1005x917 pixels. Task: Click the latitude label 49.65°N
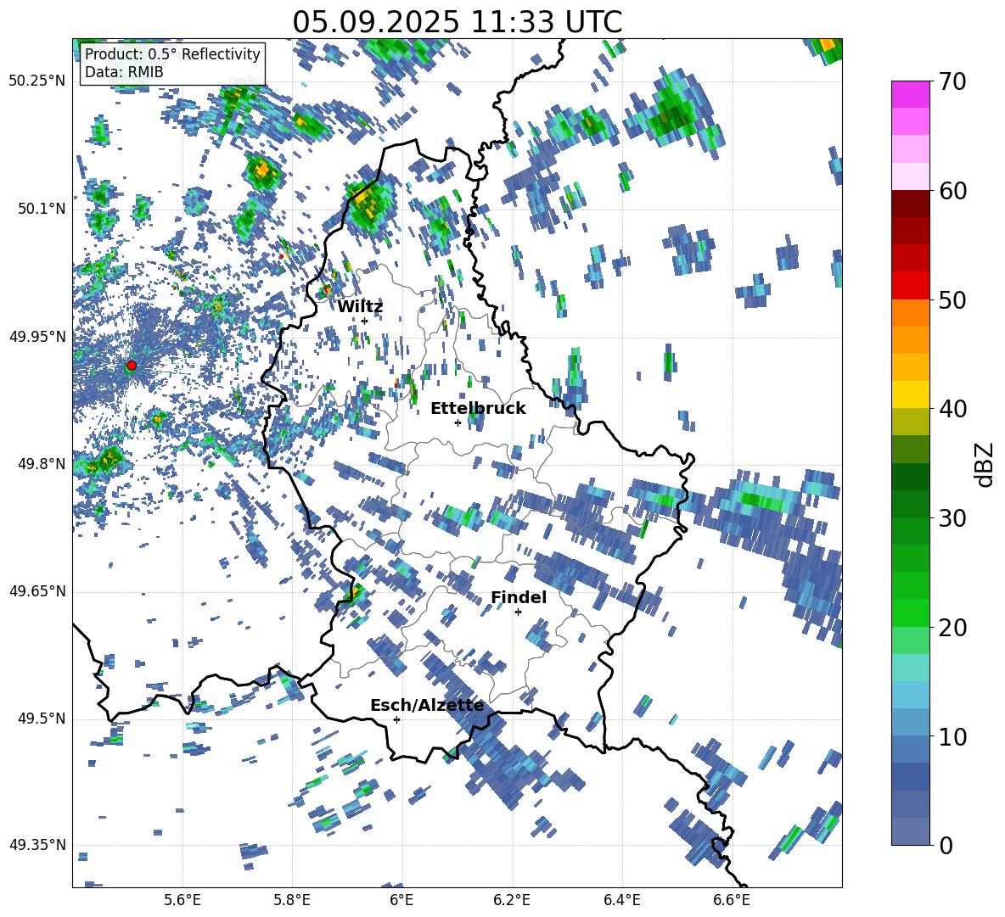[37, 591]
